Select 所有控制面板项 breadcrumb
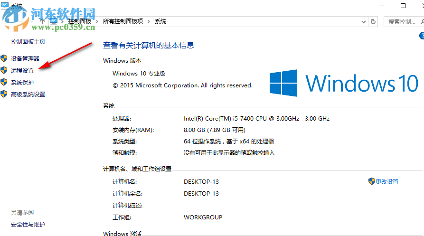 123,21
